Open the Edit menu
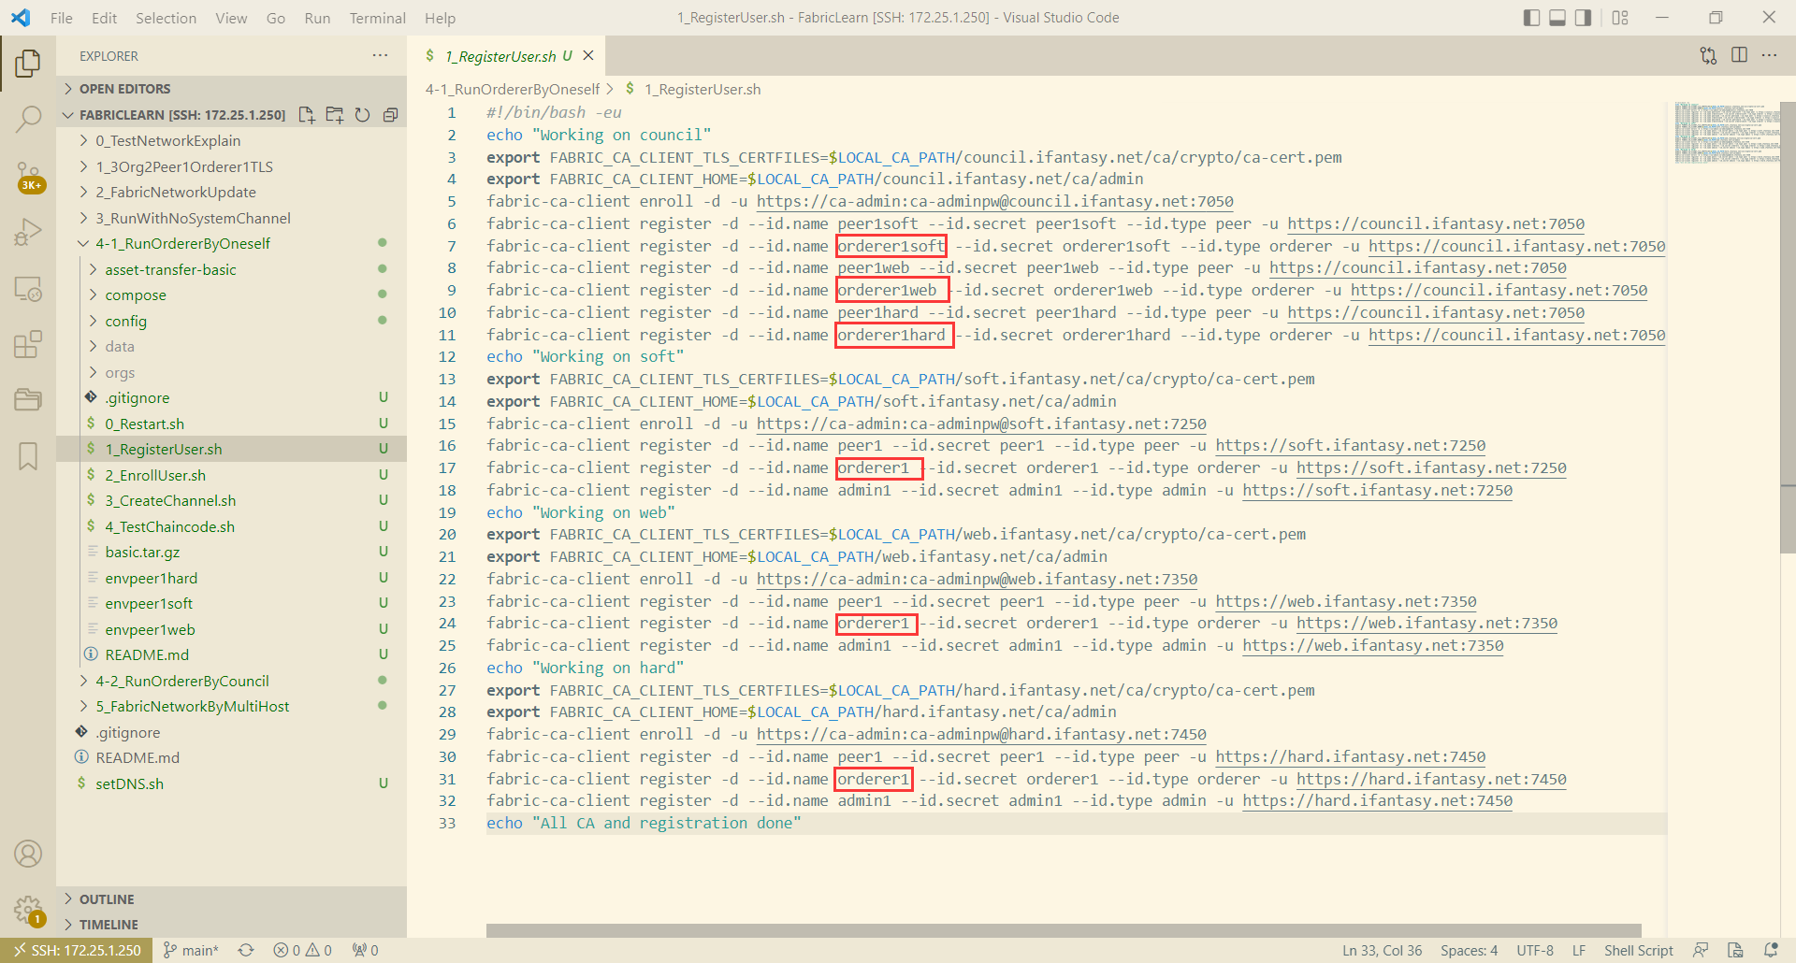The width and height of the screenshot is (1796, 963). click(x=105, y=18)
